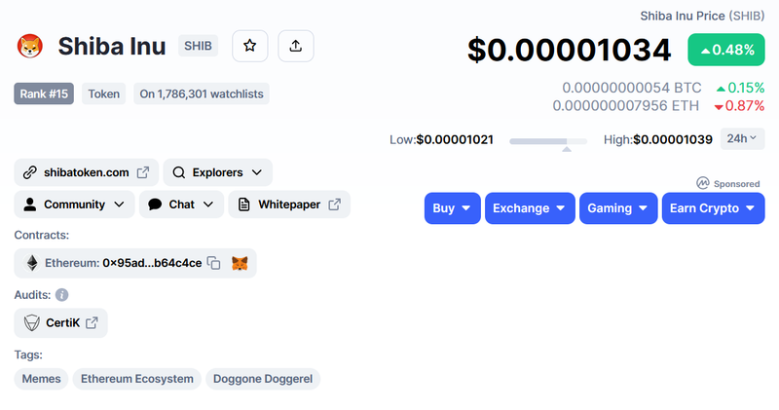Click the CertiK shield icon
The image size is (779, 410).
tap(31, 322)
